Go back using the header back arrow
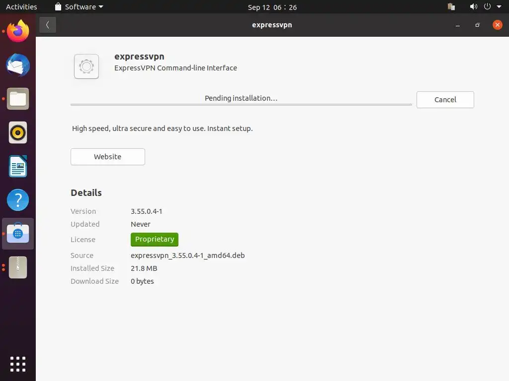The image size is (509, 381). pos(48,25)
